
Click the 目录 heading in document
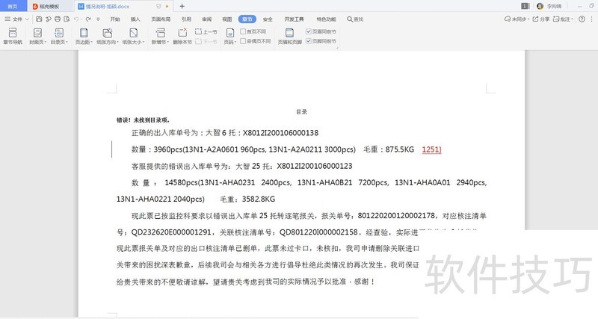pos(301,111)
